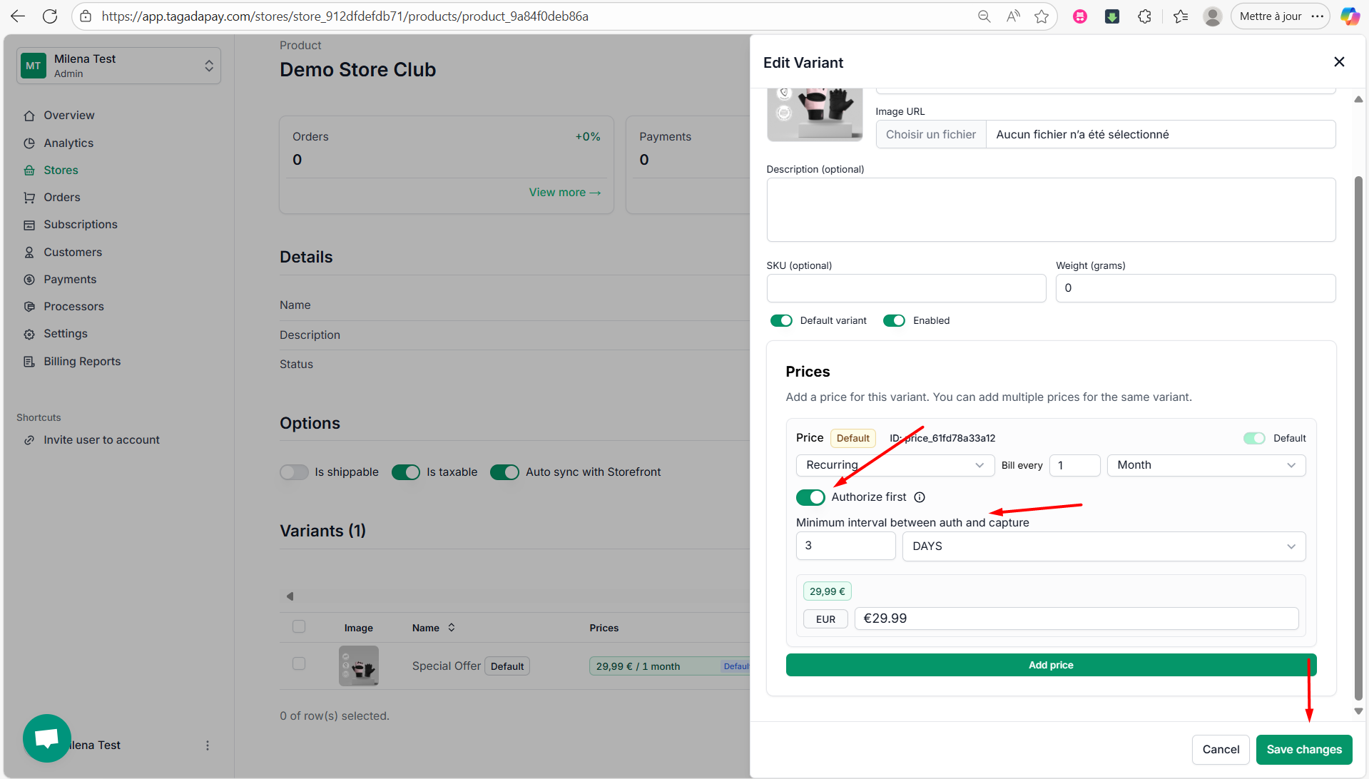Sort variants by Name column
Screen dimensions: 1369x779
pyautogui.click(x=434, y=628)
